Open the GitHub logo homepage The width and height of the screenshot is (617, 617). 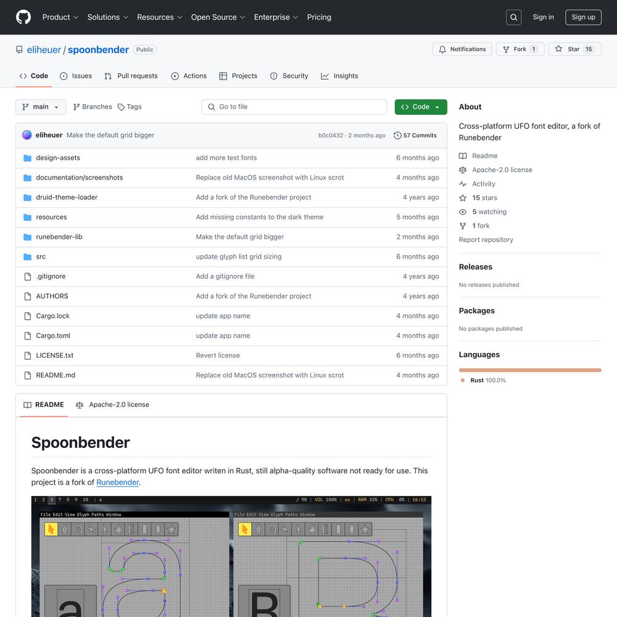[x=23, y=17]
